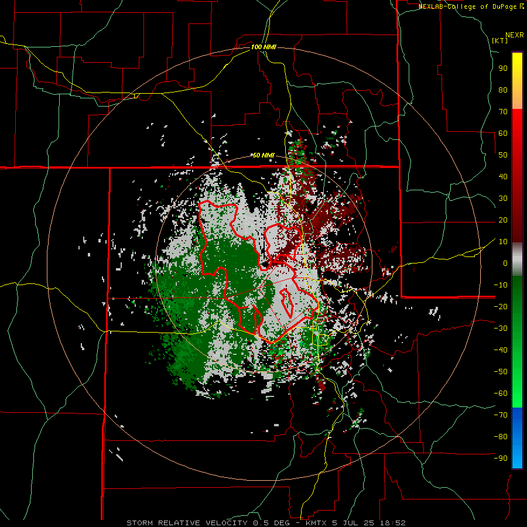Click the -80 value on the velocity scale
The height and width of the screenshot is (527, 527).
501,437
